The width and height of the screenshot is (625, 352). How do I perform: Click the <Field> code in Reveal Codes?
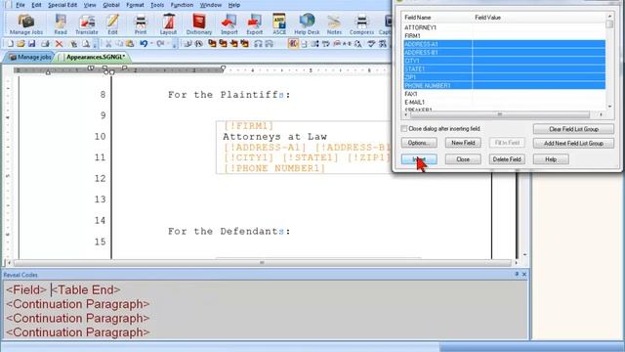(26, 289)
